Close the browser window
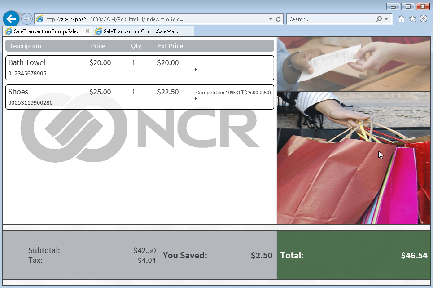The image size is (433, 288). pyautogui.click(x=423, y=7)
